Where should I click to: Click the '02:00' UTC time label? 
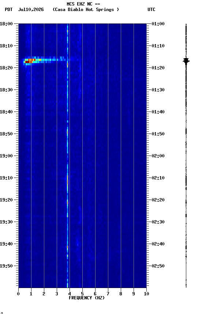pos(158,156)
